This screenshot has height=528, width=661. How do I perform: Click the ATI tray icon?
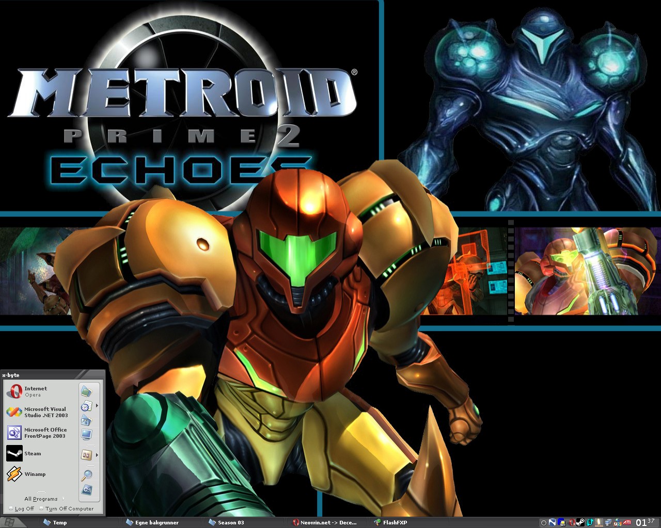pos(627,522)
